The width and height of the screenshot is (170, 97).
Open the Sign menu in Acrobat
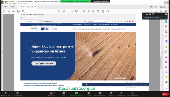(x=15, y=4)
